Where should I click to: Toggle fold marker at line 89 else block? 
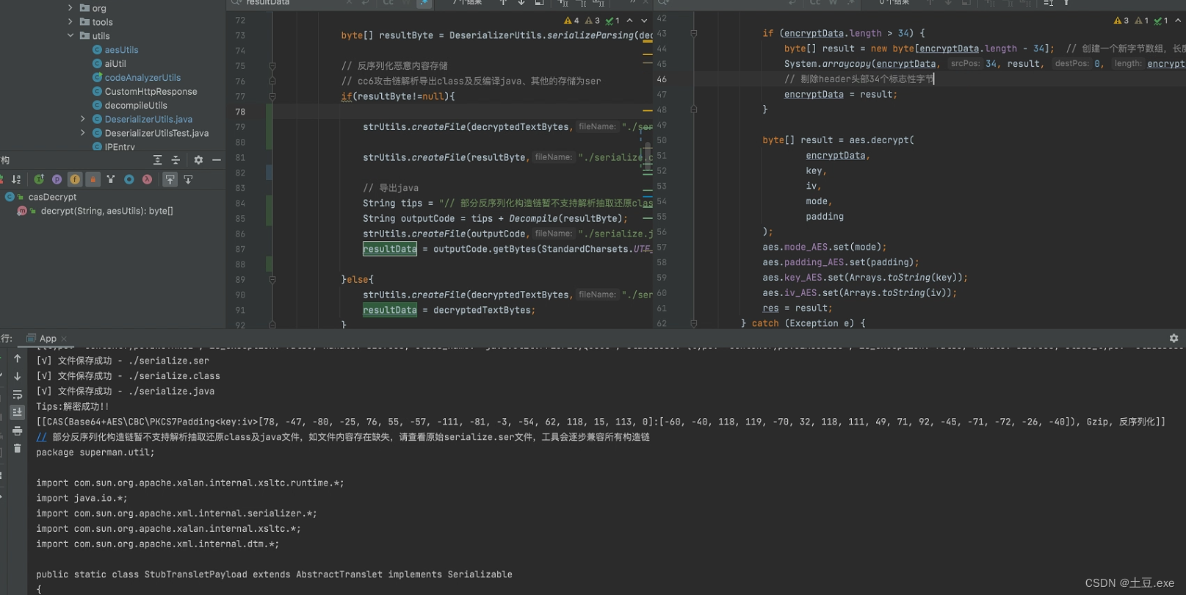pyautogui.click(x=272, y=279)
